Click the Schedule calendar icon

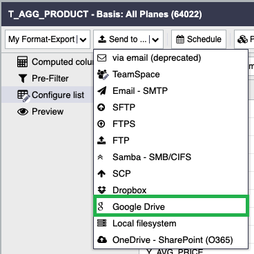click(180, 39)
